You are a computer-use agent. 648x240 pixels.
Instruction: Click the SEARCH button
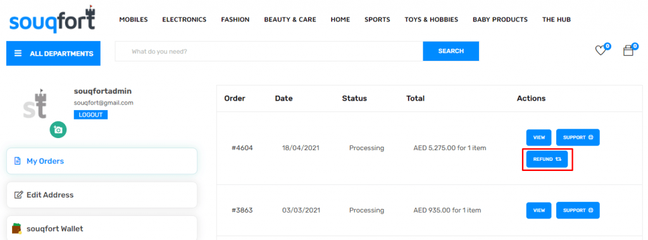451,51
